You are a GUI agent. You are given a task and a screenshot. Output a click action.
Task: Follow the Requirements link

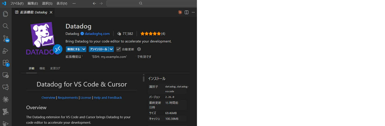(x=68, y=98)
